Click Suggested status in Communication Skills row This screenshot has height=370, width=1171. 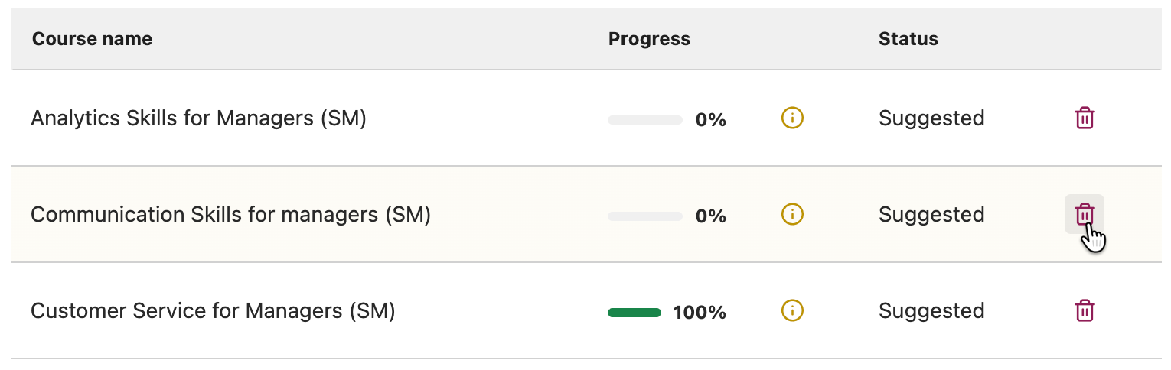931,215
